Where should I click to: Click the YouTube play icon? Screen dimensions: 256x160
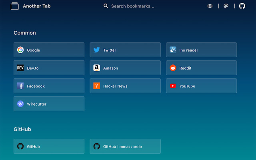click(x=173, y=86)
